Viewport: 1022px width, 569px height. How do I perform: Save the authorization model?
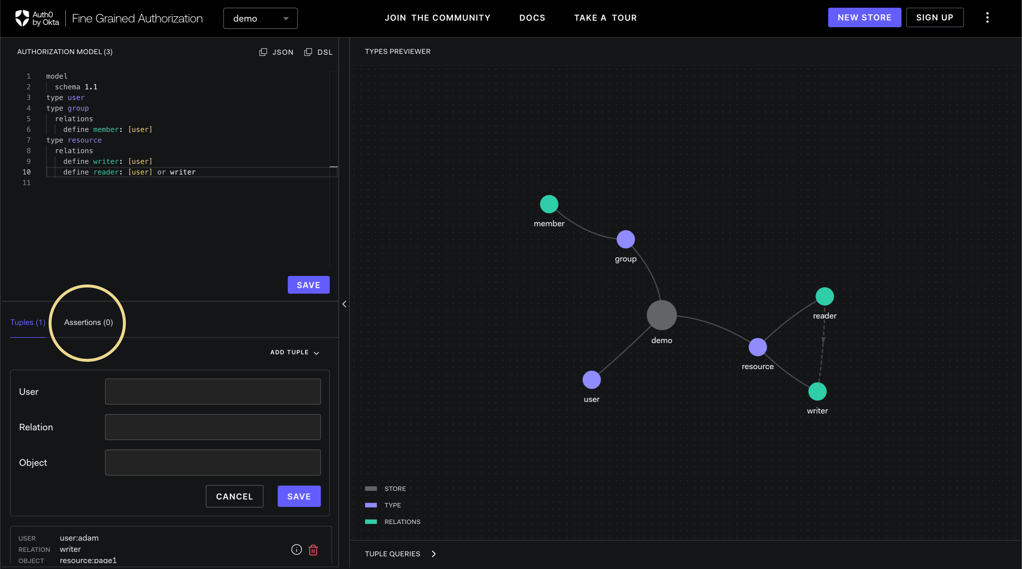click(x=308, y=285)
